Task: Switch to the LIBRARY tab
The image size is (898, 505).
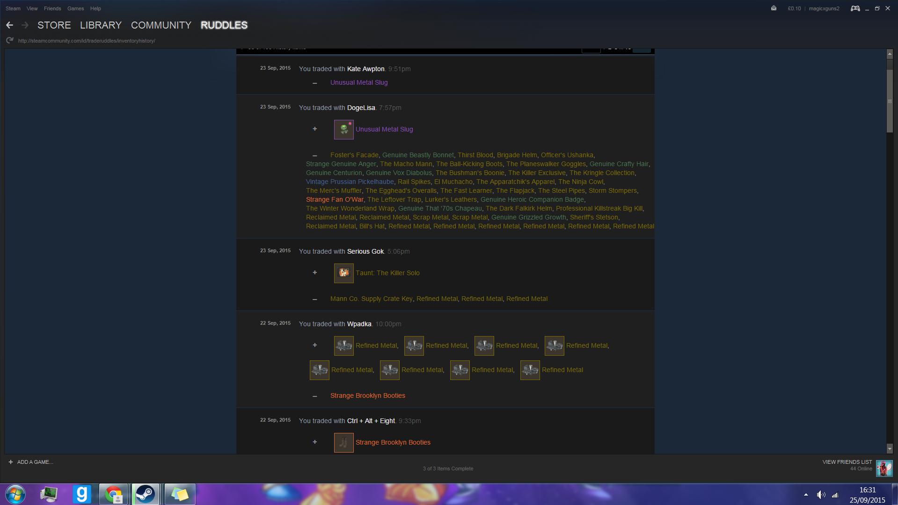Action: pos(101,25)
